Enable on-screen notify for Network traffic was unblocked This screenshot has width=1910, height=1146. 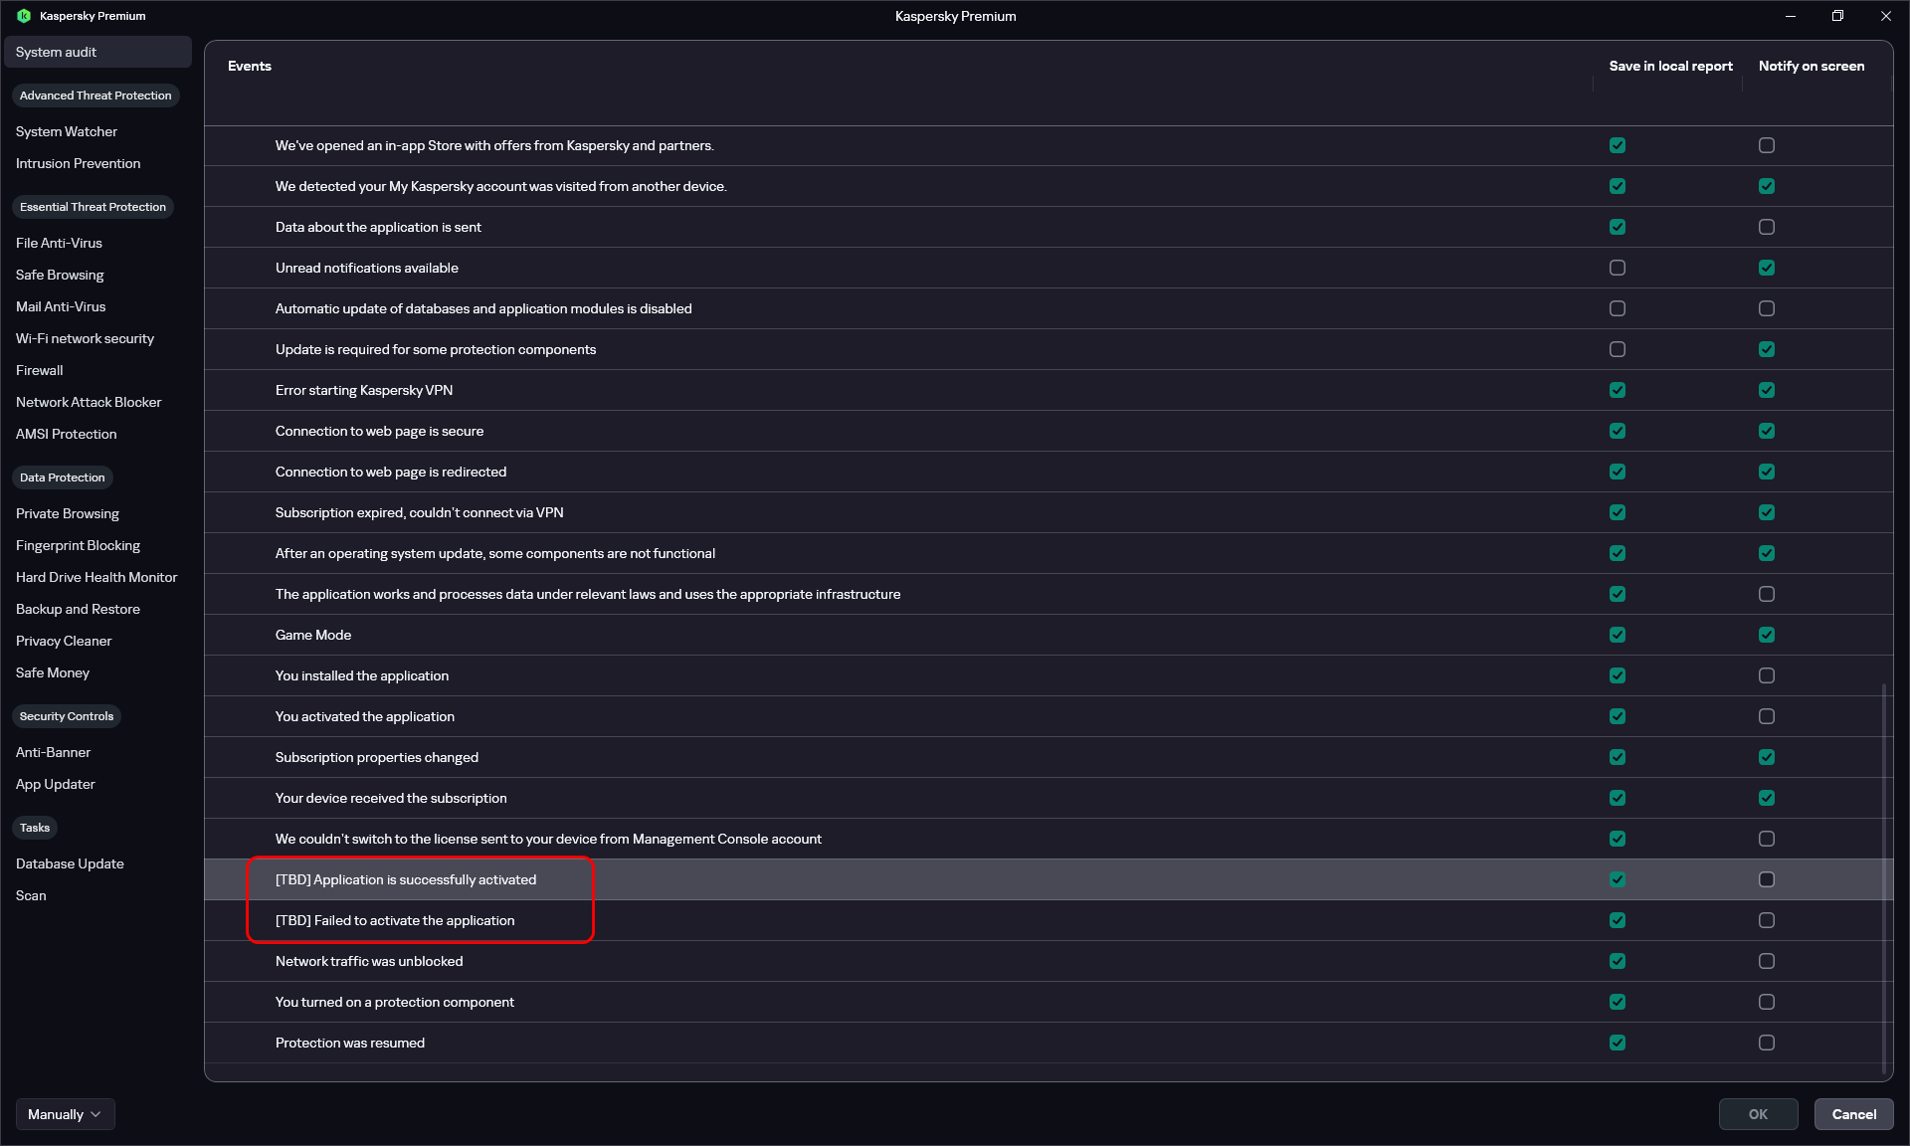(x=1767, y=961)
